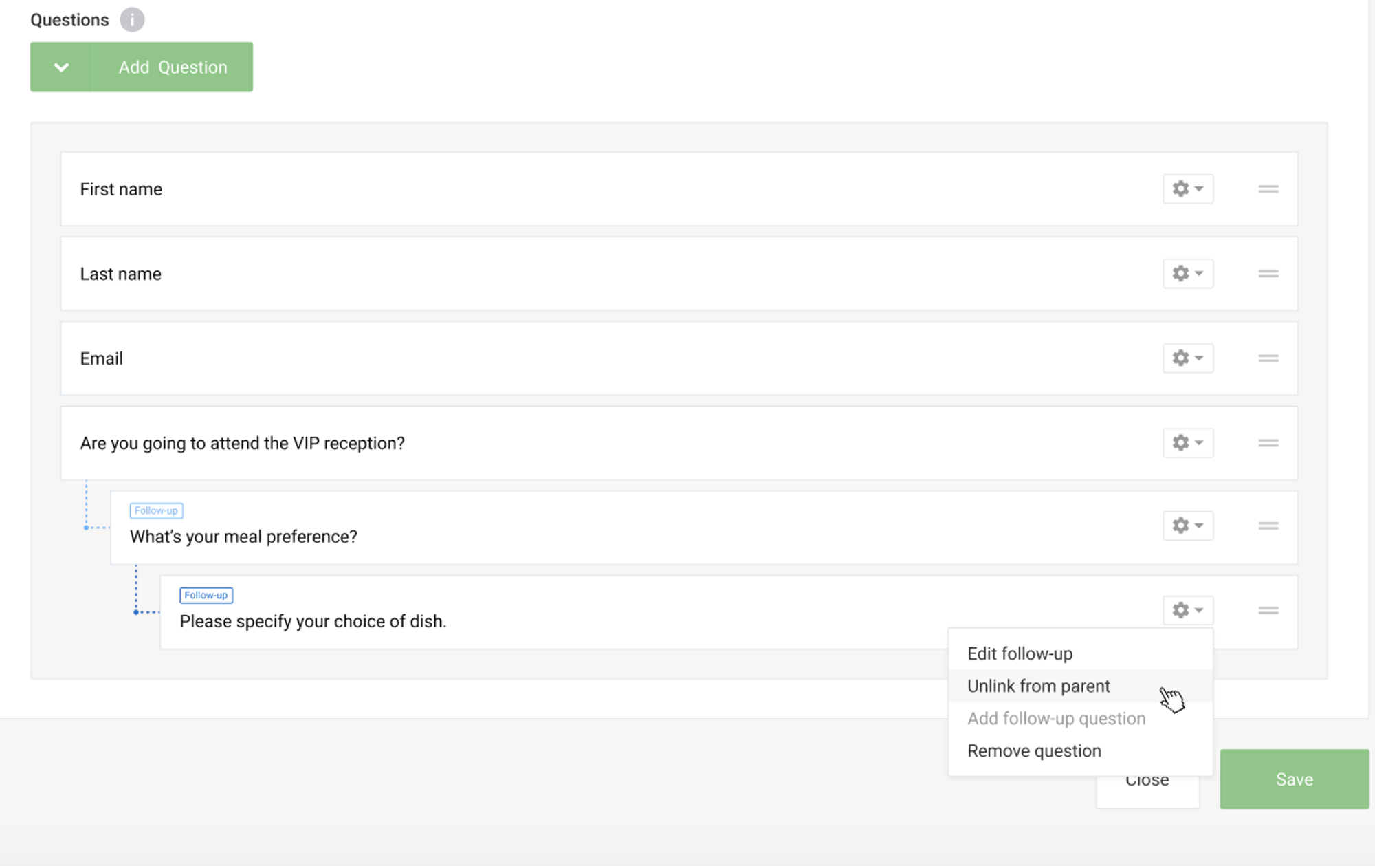Click the Close button
This screenshot has height=866, width=1375.
(x=1147, y=779)
